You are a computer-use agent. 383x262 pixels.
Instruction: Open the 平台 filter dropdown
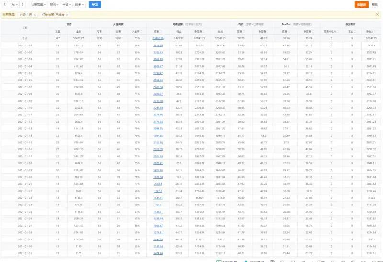(67, 4)
